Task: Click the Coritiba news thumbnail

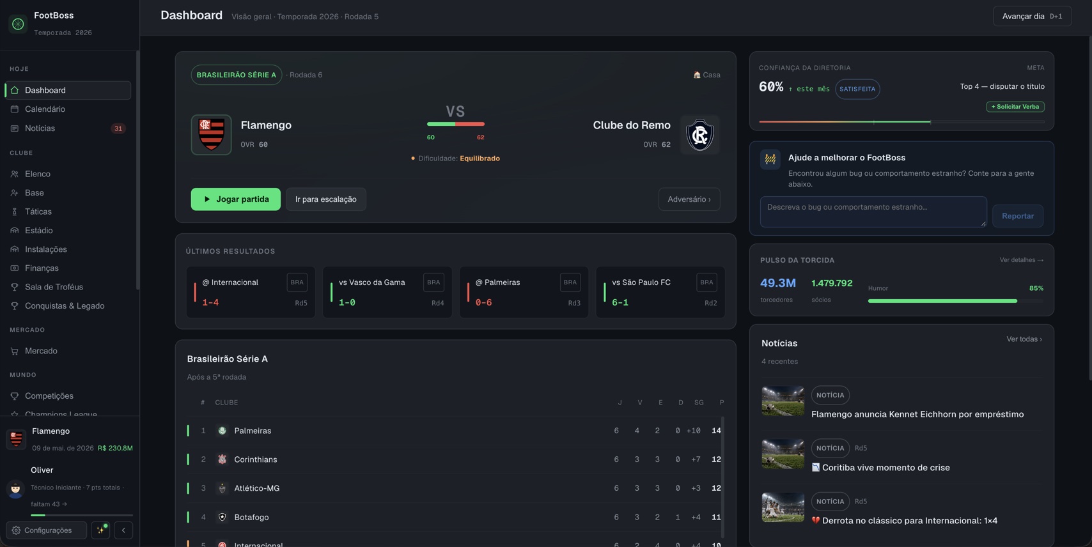Action: [783, 454]
